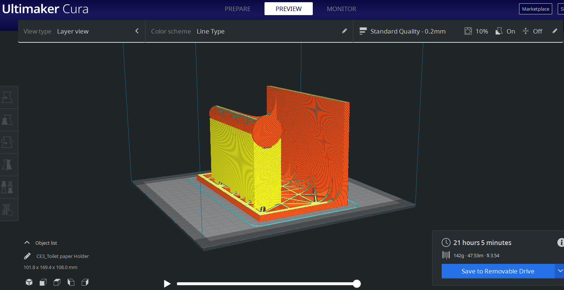Switch to top view cube icon
This screenshot has height=290, width=564.
point(57,282)
